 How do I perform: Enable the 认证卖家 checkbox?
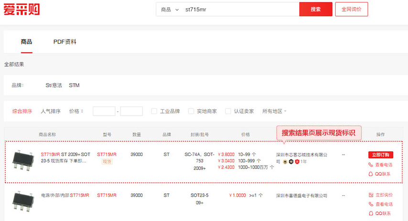228,111
